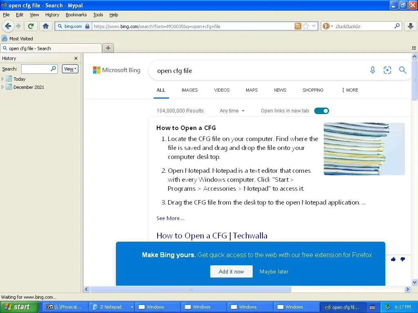The image size is (418, 313).
Task: Open Most Visited bookmarks folder
Action: (x=17, y=39)
